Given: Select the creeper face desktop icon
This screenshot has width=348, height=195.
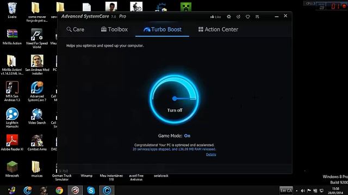Looking at the screenshot, I should 186,7.
